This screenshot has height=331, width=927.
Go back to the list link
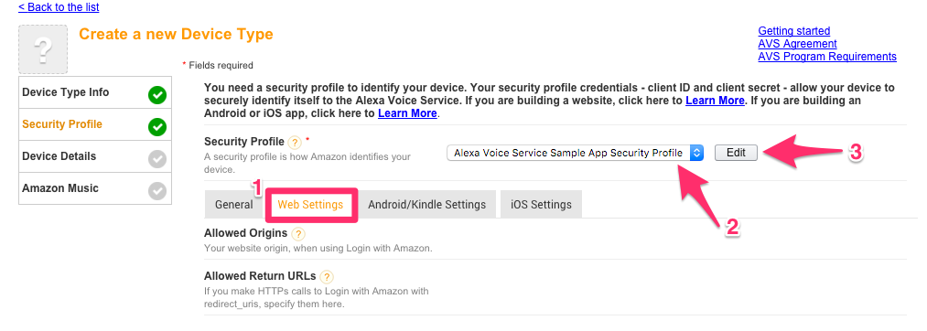click(x=59, y=7)
